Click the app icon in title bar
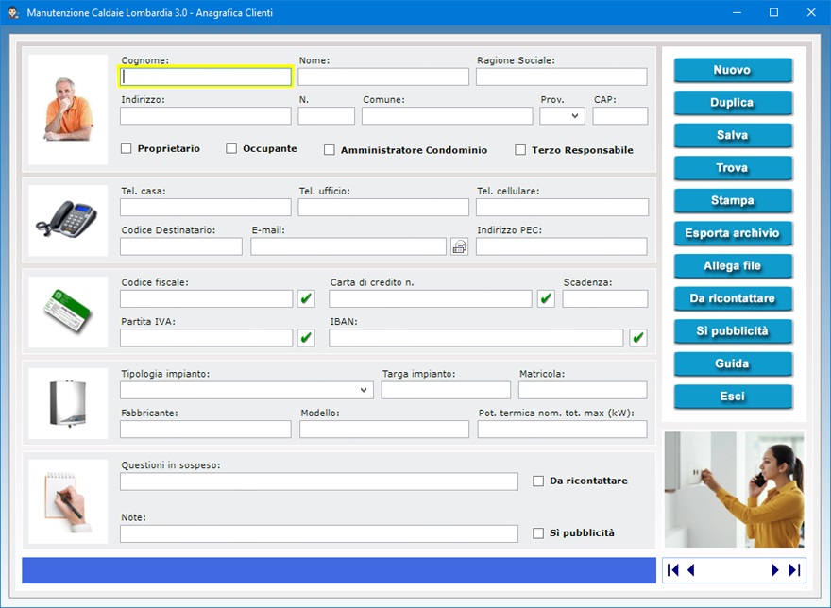This screenshot has height=608, width=831. point(14,12)
